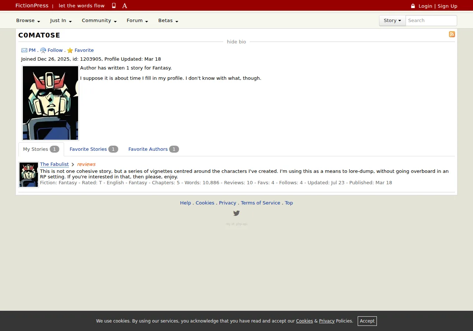473x331 pixels.
Task: Click the Favorite star icon
Action: [70, 50]
